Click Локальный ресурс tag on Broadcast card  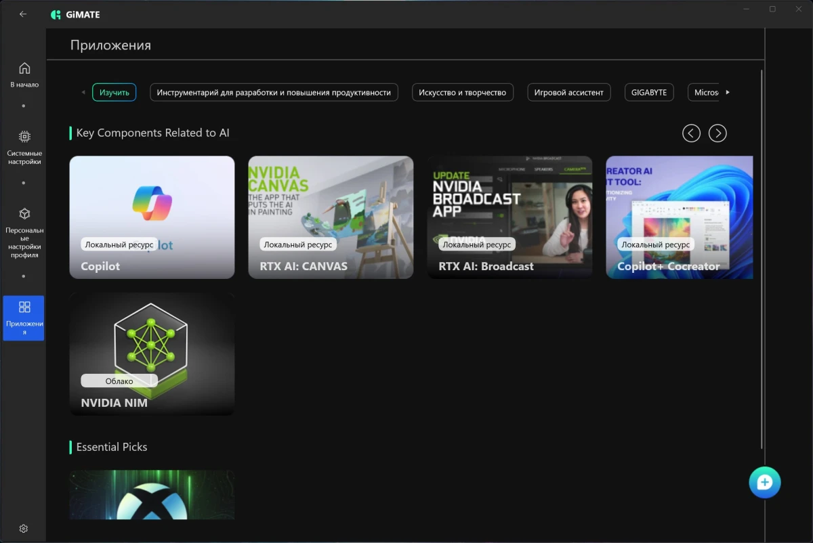[x=477, y=244]
